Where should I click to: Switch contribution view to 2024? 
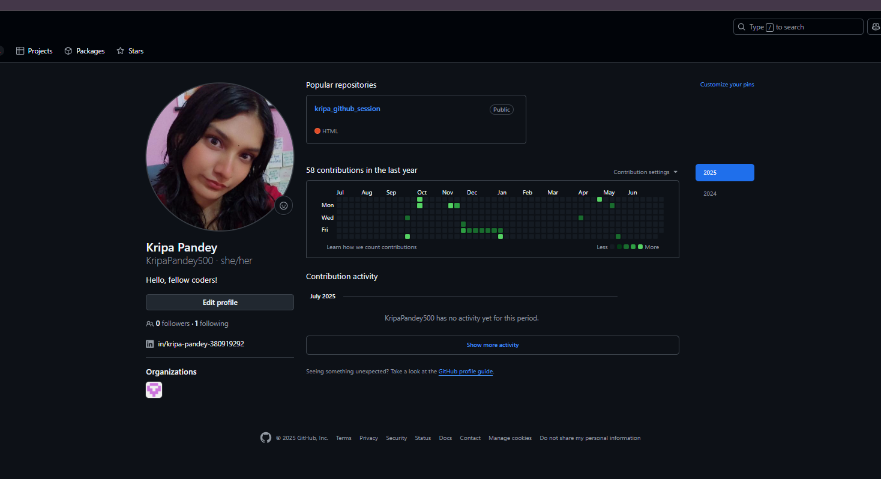coord(709,193)
